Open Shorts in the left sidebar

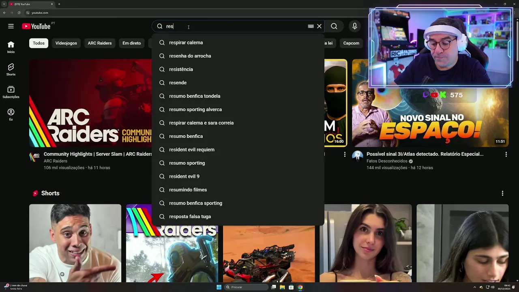[x=11, y=70]
